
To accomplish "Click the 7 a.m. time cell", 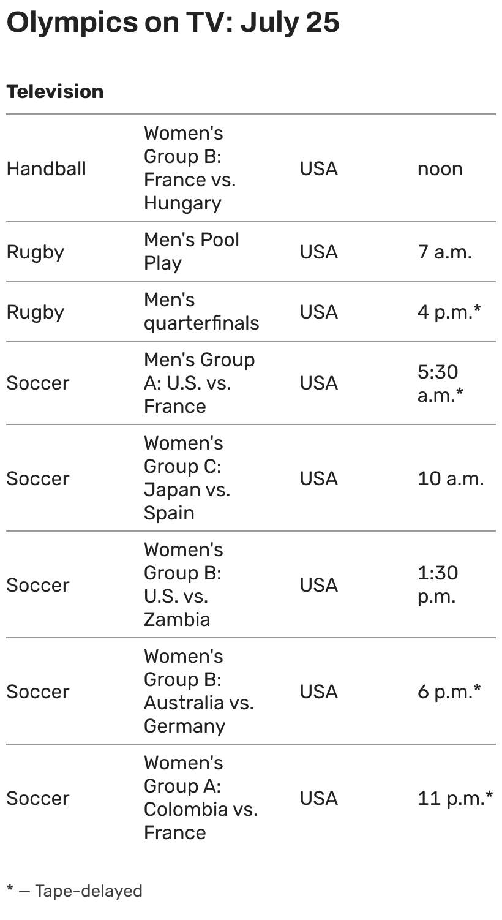I will [444, 252].
